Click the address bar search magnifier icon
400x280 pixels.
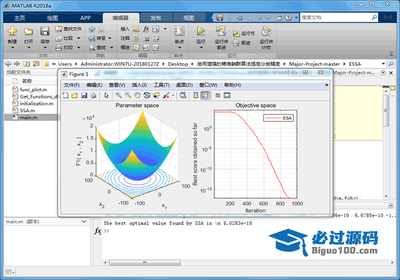[x=391, y=64]
